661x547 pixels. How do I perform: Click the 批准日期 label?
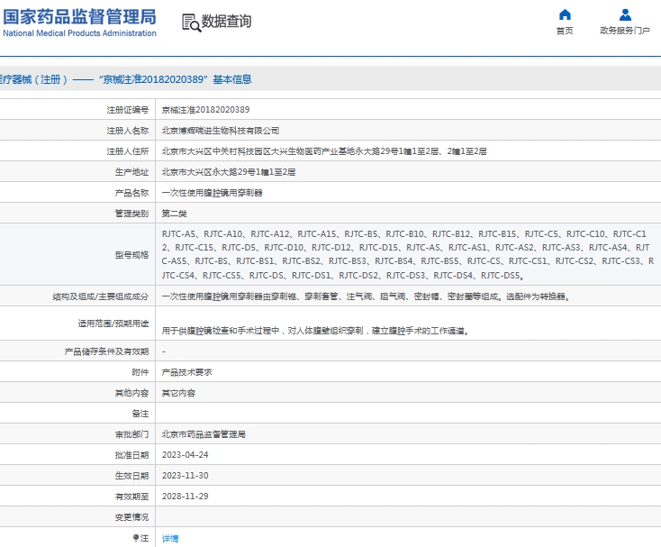pos(132,455)
